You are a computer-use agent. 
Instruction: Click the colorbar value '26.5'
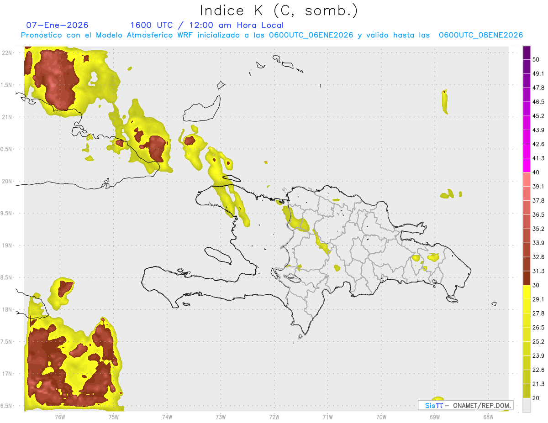(539, 328)
